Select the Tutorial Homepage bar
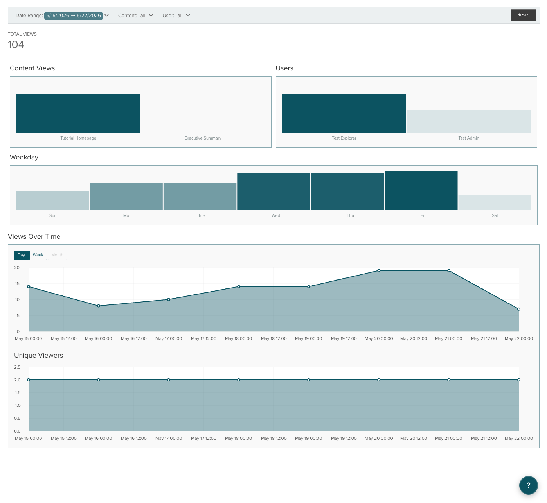 (78, 114)
